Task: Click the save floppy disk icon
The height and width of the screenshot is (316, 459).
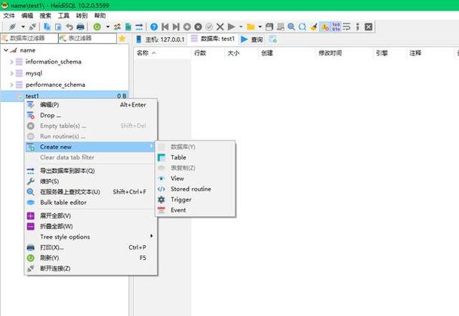Action: 270,27
